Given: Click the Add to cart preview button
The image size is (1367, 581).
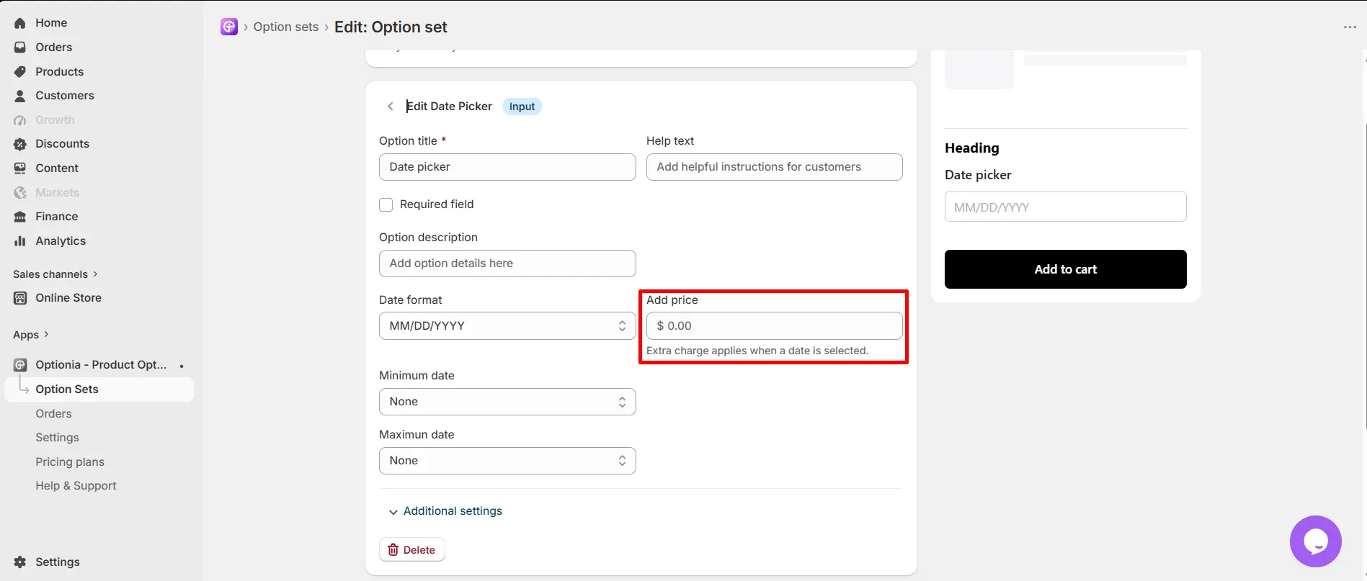Looking at the screenshot, I should click(x=1065, y=269).
